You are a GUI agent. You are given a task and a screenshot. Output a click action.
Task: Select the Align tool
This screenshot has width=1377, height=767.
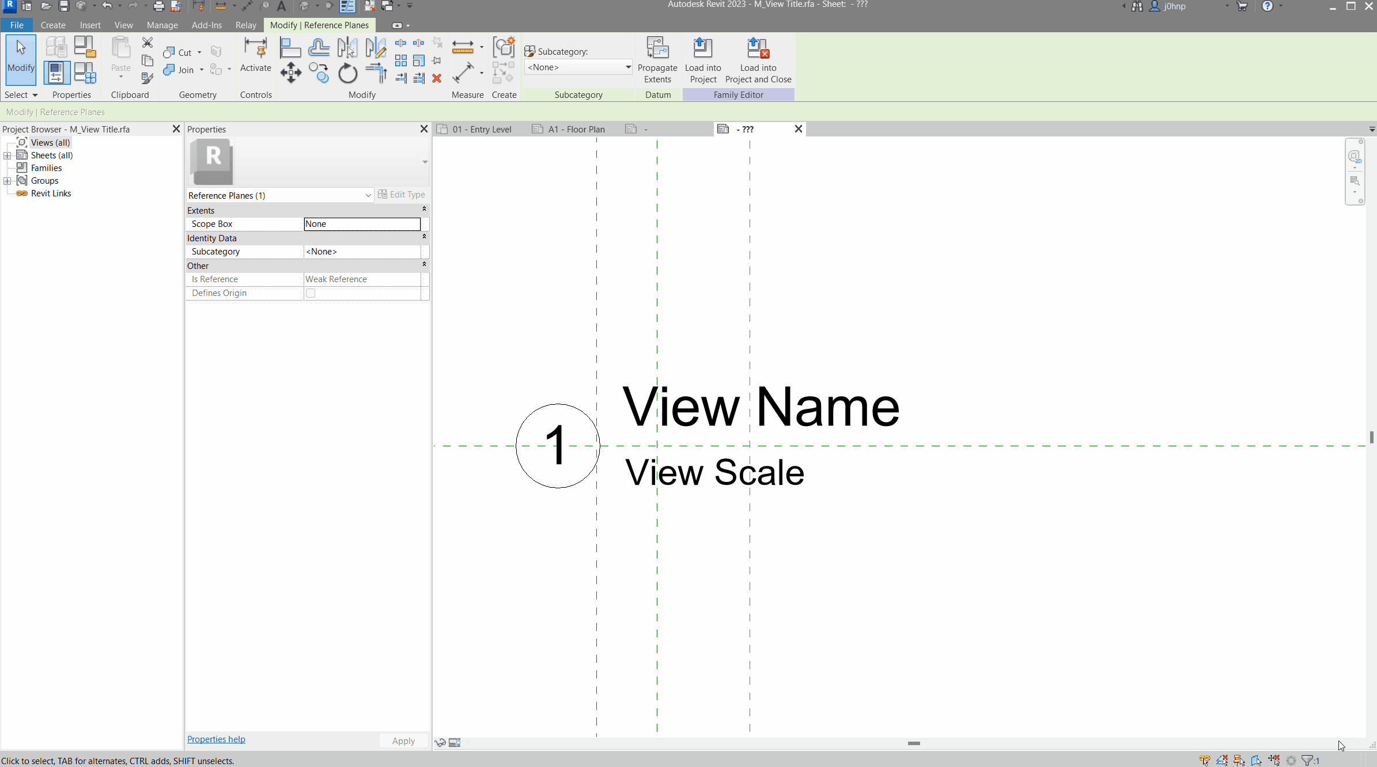point(291,47)
